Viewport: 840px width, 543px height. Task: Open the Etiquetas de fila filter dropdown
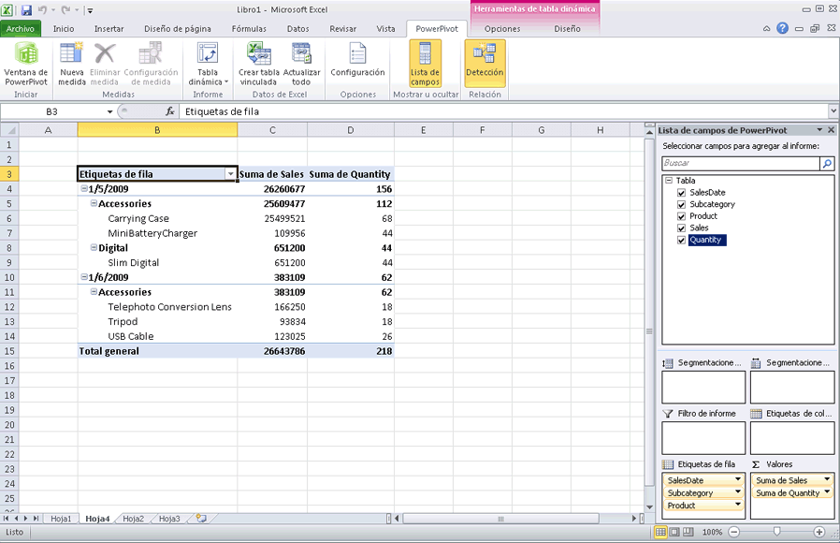(229, 174)
